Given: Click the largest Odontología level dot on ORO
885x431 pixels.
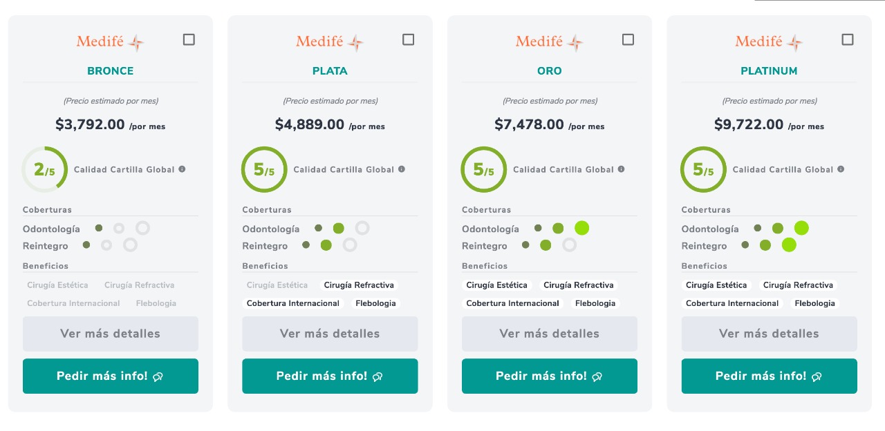Looking at the screenshot, I should tap(581, 228).
